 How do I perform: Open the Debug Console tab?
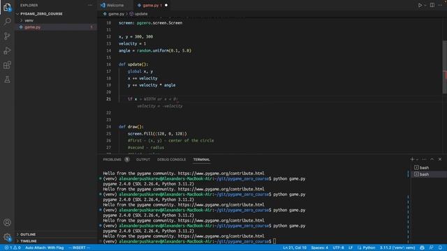(171, 160)
